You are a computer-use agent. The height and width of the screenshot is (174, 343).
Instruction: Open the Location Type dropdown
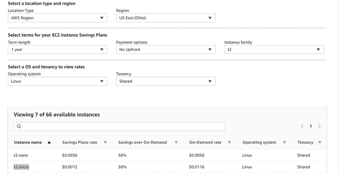pos(58,18)
